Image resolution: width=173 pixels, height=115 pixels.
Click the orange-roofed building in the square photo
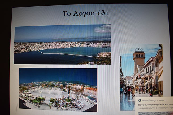[x=91, y=91]
